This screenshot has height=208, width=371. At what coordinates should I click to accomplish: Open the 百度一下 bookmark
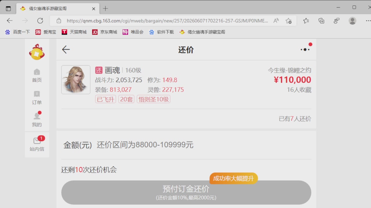coord(17,32)
